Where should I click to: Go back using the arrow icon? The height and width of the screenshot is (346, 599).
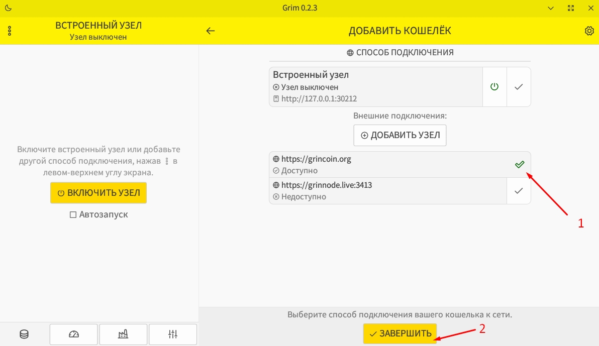click(210, 31)
